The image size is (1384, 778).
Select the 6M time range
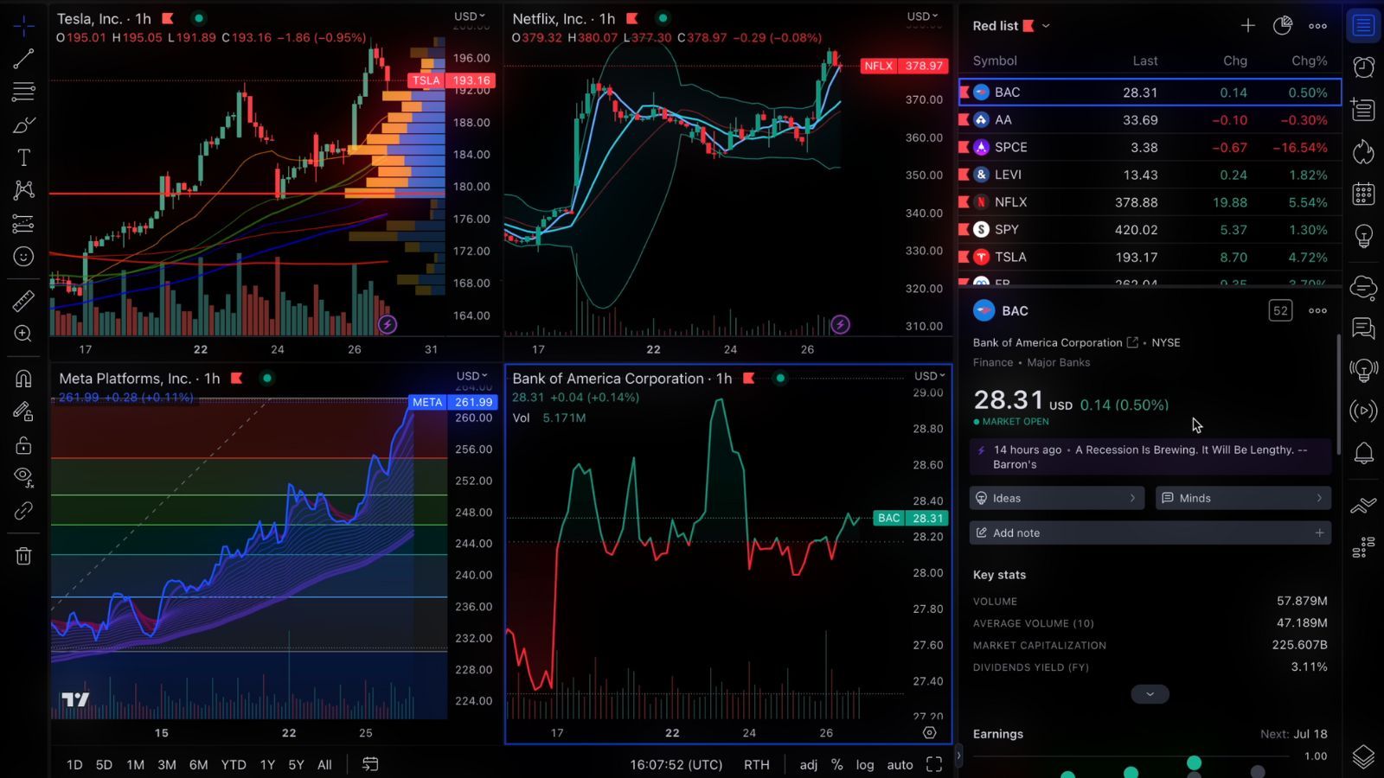198,764
